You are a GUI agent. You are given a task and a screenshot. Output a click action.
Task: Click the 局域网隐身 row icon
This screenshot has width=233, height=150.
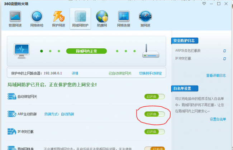click(x=12, y=148)
